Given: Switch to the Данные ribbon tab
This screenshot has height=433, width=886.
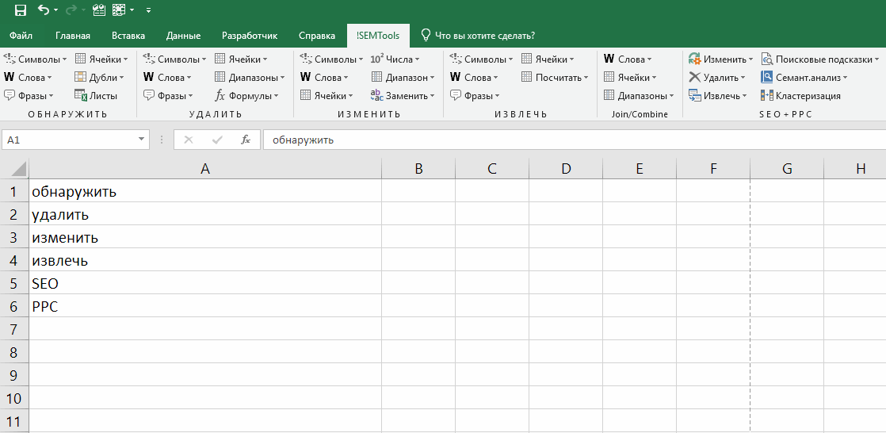Looking at the screenshot, I should 183,36.
